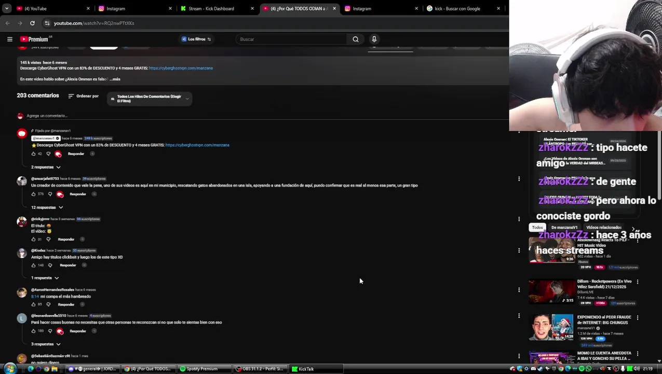This screenshot has height=374, width=662.
Task: Like the leonardoavella5510 comment
Action: tap(34, 331)
